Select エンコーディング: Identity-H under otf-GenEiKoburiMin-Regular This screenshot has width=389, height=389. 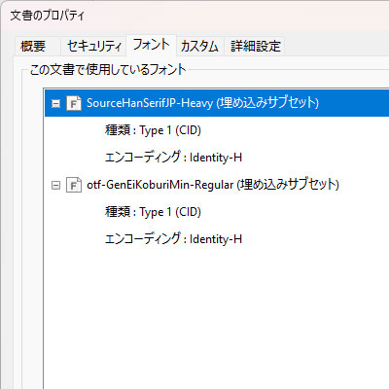[173, 239]
